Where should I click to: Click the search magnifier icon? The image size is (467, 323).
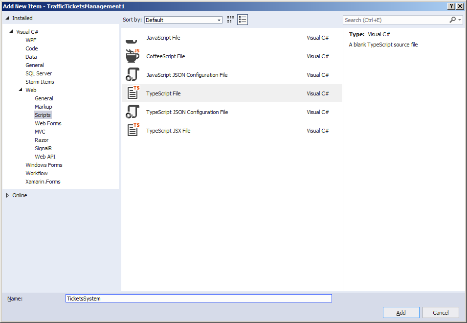(452, 20)
